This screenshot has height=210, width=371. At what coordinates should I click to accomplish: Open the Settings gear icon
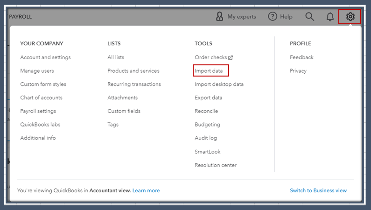click(350, 16)
